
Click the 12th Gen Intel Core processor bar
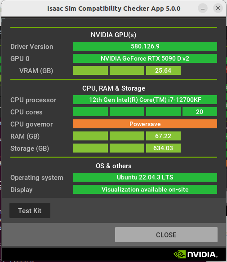coord(145,100)
